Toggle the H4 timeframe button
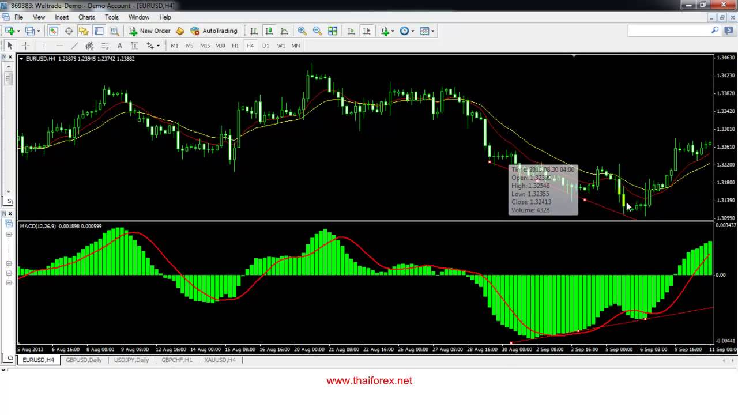Screen dimensions: 738x415 click(x=250, y=46)
